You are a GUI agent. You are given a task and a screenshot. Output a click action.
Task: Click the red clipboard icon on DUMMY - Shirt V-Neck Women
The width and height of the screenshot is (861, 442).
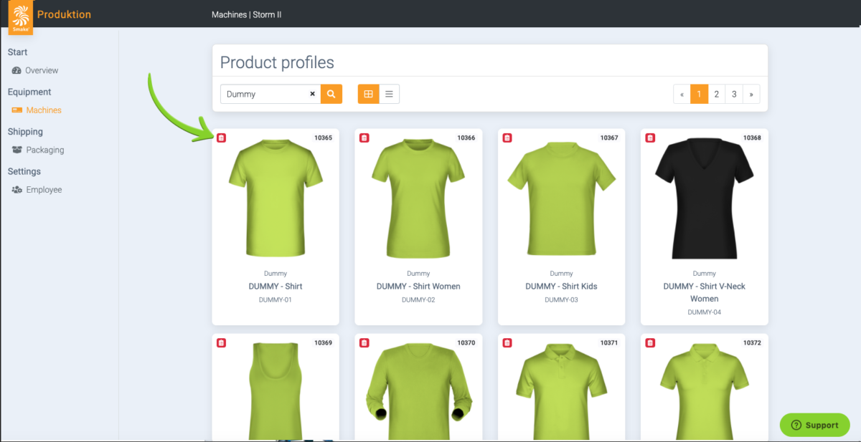(649, 137)
